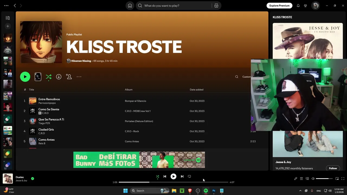Open Bad Bunny ad banner
This screenshot has width=347, height=195.
pyautogui.click(x=139, y=160)
